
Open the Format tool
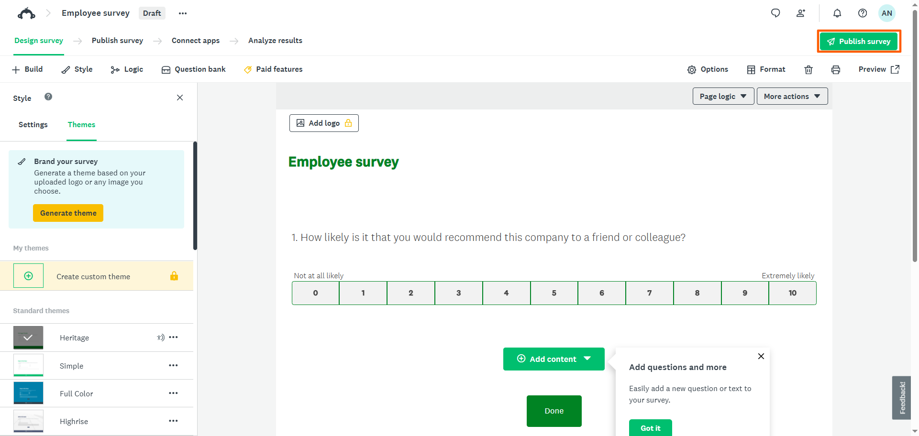[766, 69]
